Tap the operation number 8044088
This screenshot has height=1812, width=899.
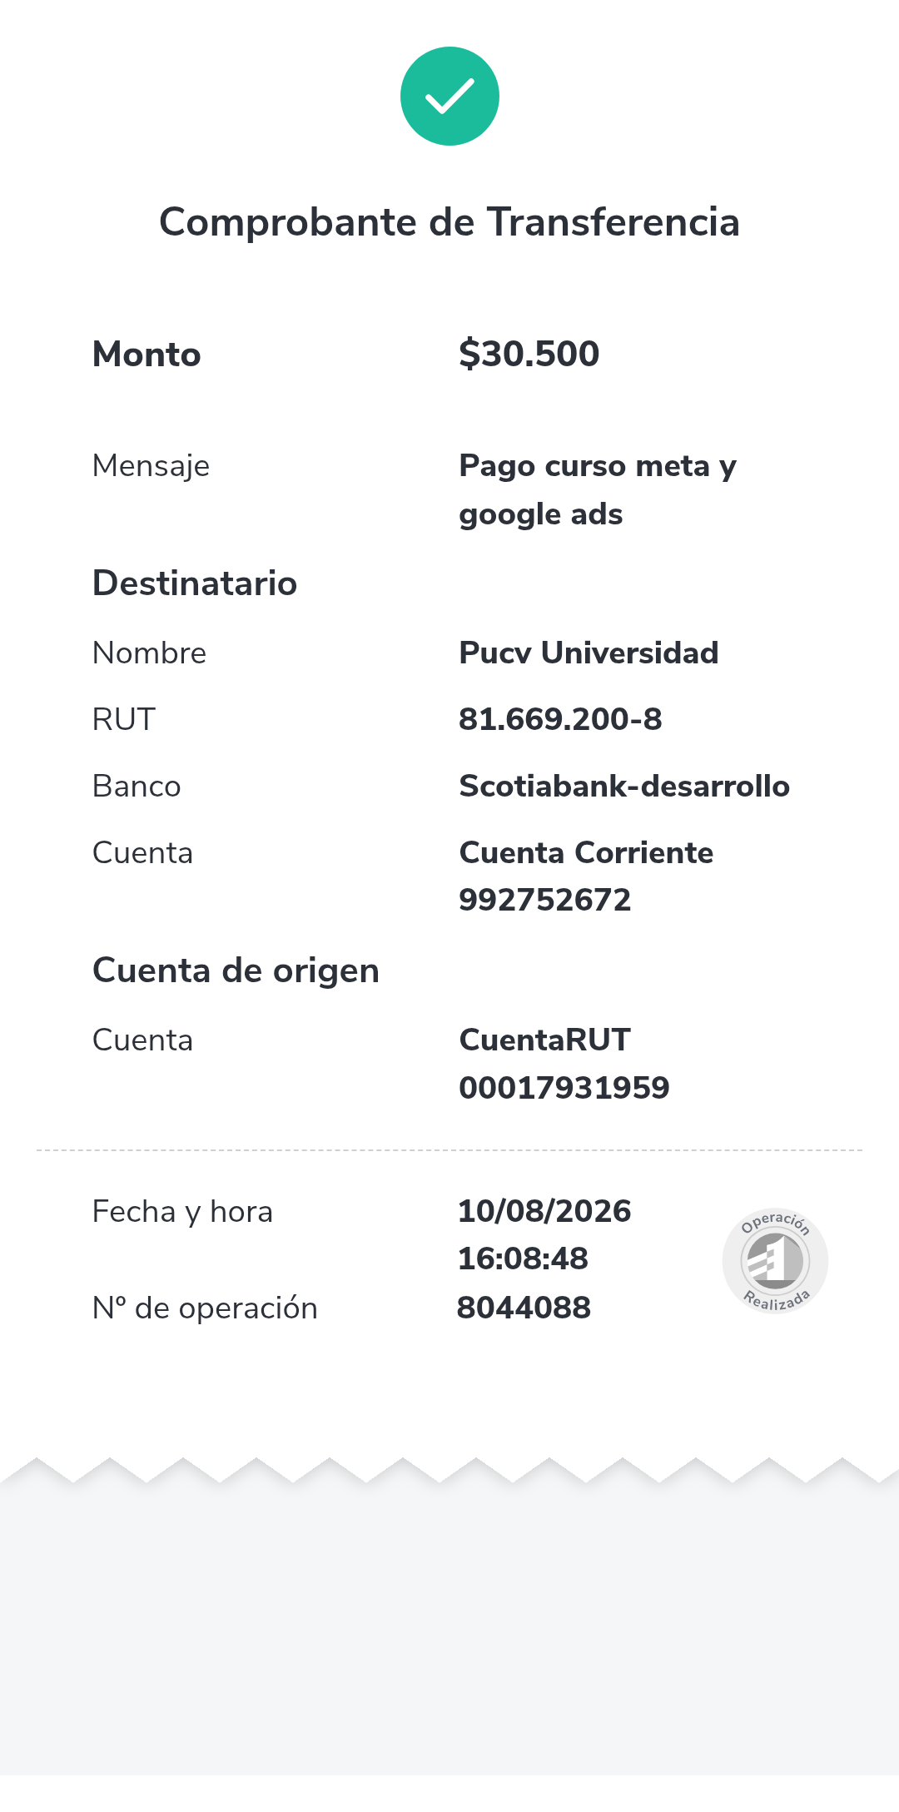tap(524, 1308)
